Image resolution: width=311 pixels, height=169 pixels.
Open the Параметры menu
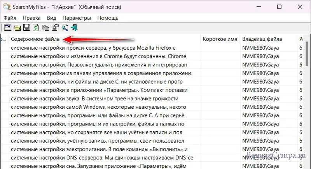tap(77, 18)
